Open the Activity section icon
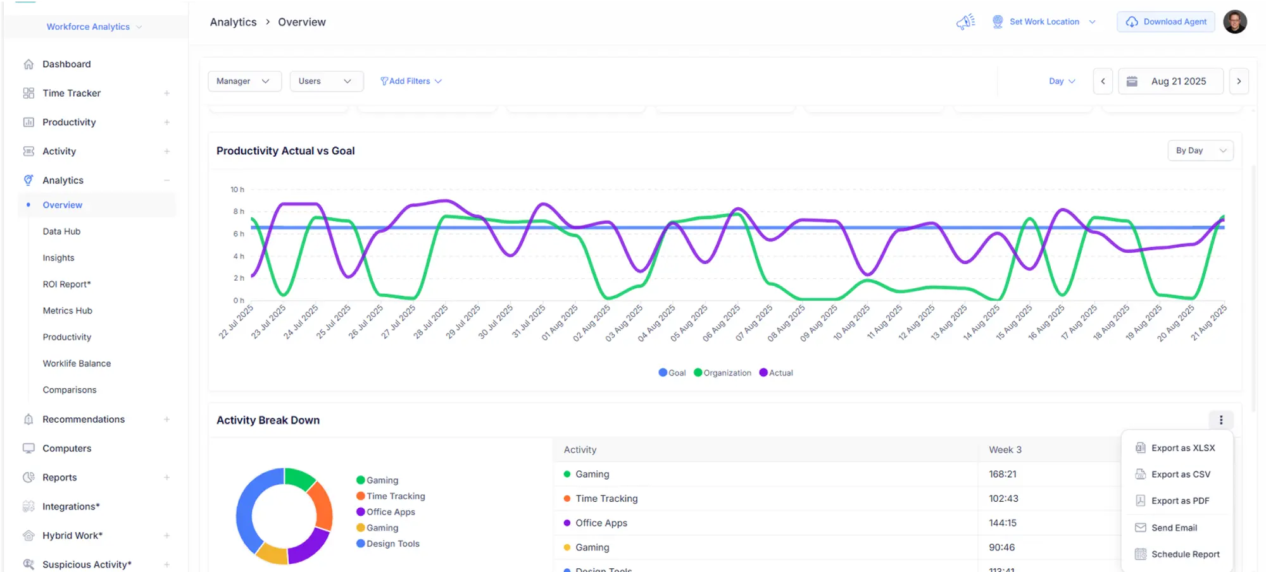The height and width of the screenshot is (572, 1266). tap(28, 151)
